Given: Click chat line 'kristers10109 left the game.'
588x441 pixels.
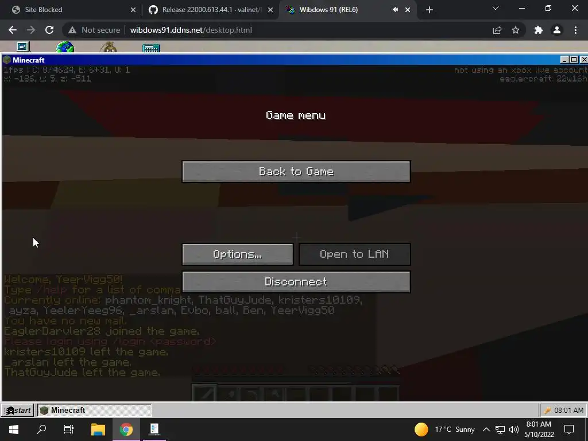Looking at the screenshot, I should [x=86, y=352].
